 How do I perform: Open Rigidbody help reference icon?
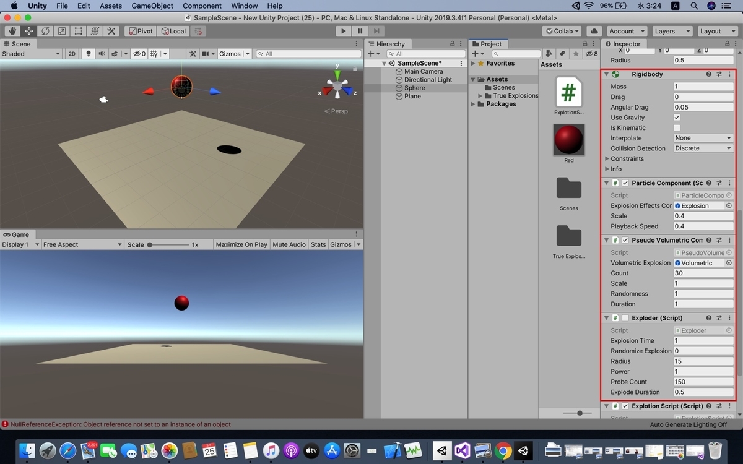709,74
